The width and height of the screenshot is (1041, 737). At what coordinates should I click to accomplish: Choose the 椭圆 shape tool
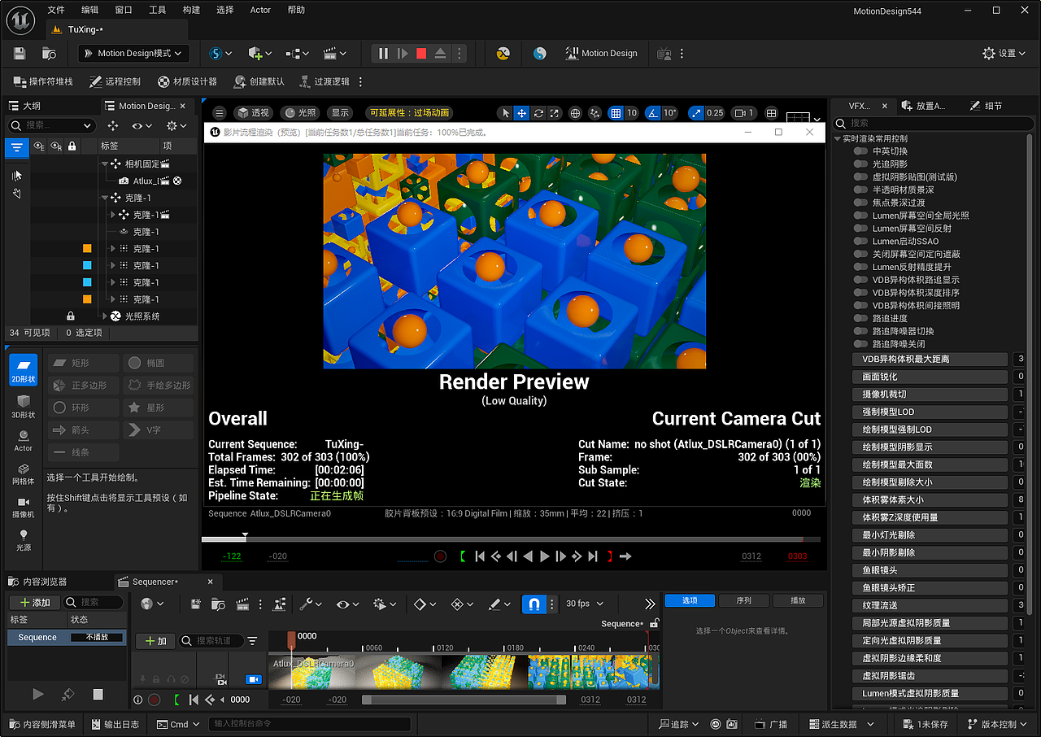pyautogui.click(x=159, y=363)
